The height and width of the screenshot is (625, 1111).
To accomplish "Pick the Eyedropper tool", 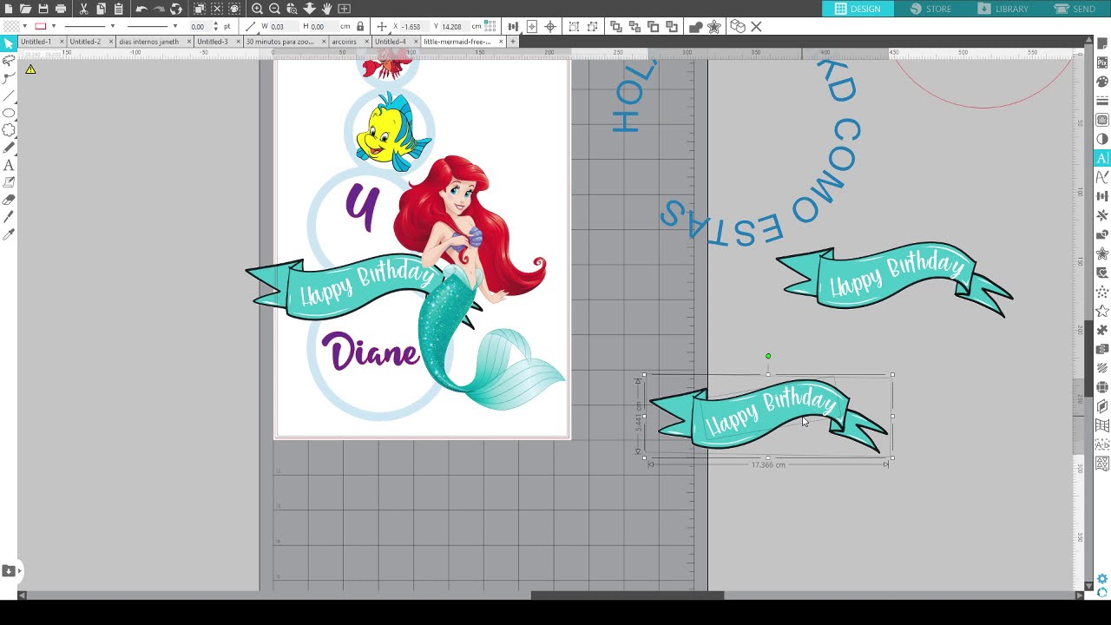I will pos(9,234).
